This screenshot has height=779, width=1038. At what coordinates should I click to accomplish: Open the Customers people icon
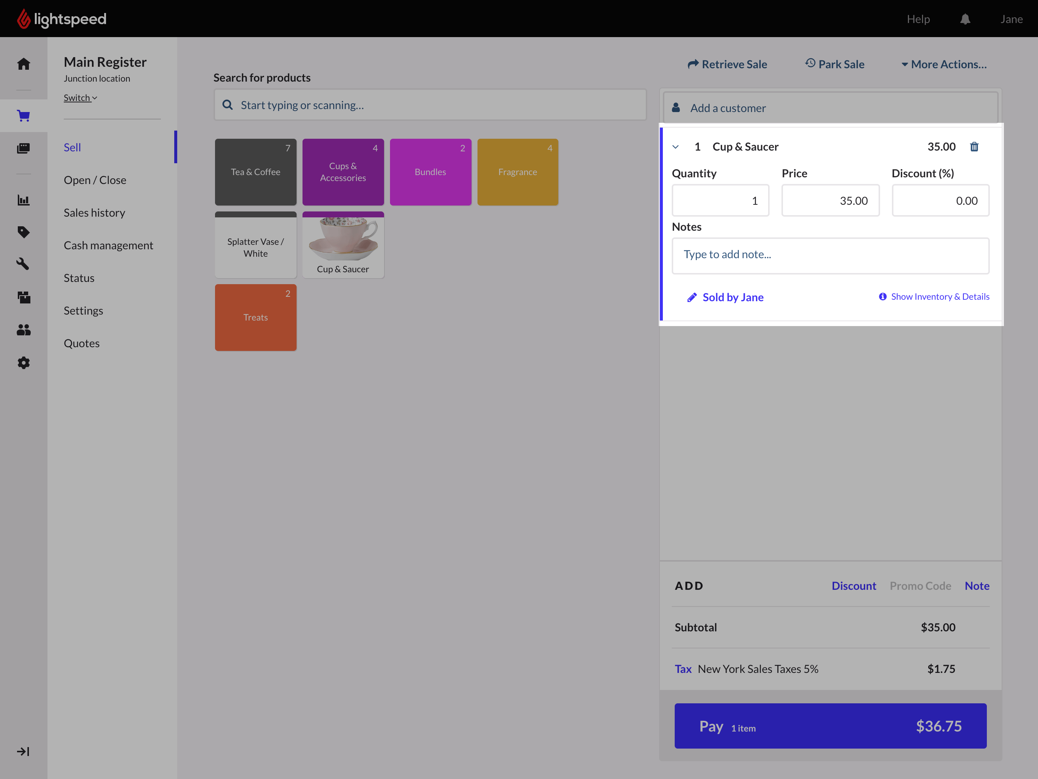click(23, 330)
